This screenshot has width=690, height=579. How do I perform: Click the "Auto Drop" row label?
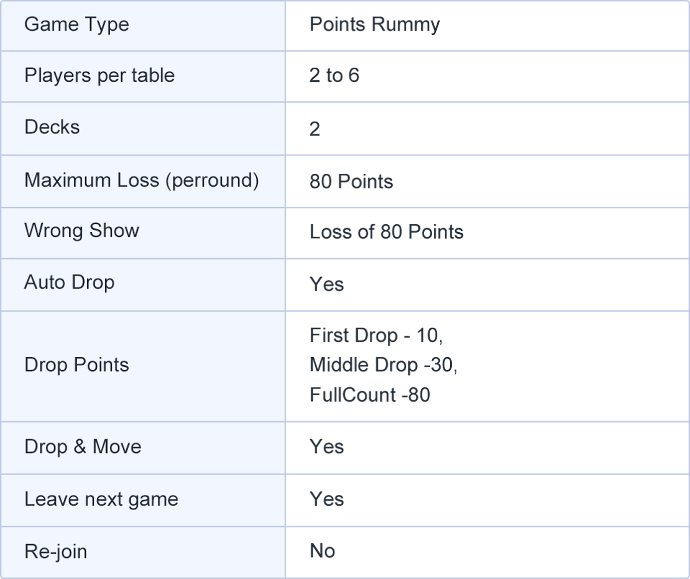69,283
